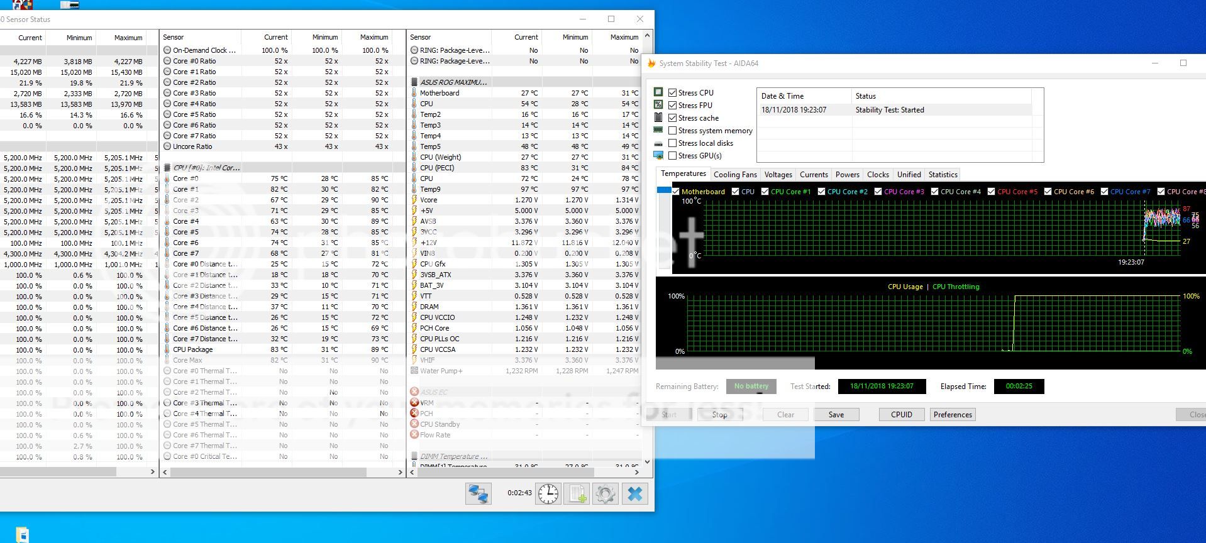Click the blue X close icon in HWiNFO toolbar
Image resolution: width=1206 pixels, height=543 pixels.
point(635,494)
